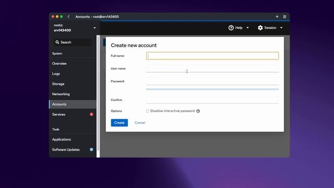Screen dimensions: 334x188
Task: Click the password strength meter bar
Action: tap(212, 89)
